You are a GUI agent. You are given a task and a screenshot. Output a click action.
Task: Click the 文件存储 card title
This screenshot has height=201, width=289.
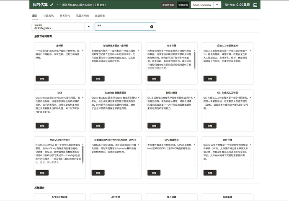point(227,140)
